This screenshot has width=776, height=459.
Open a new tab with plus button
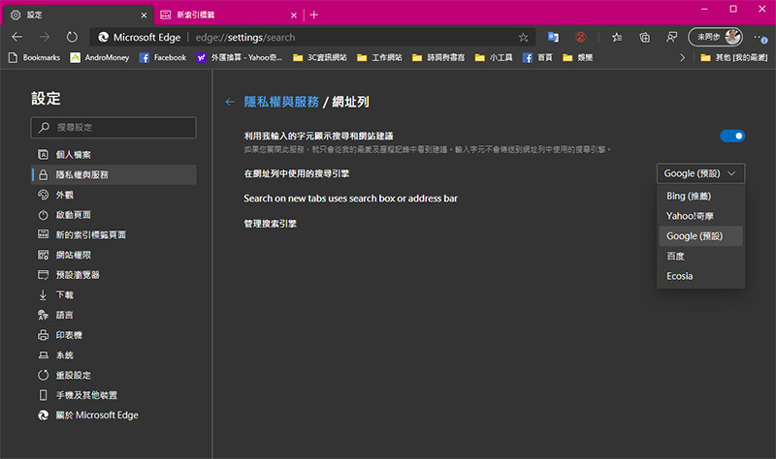313,14
